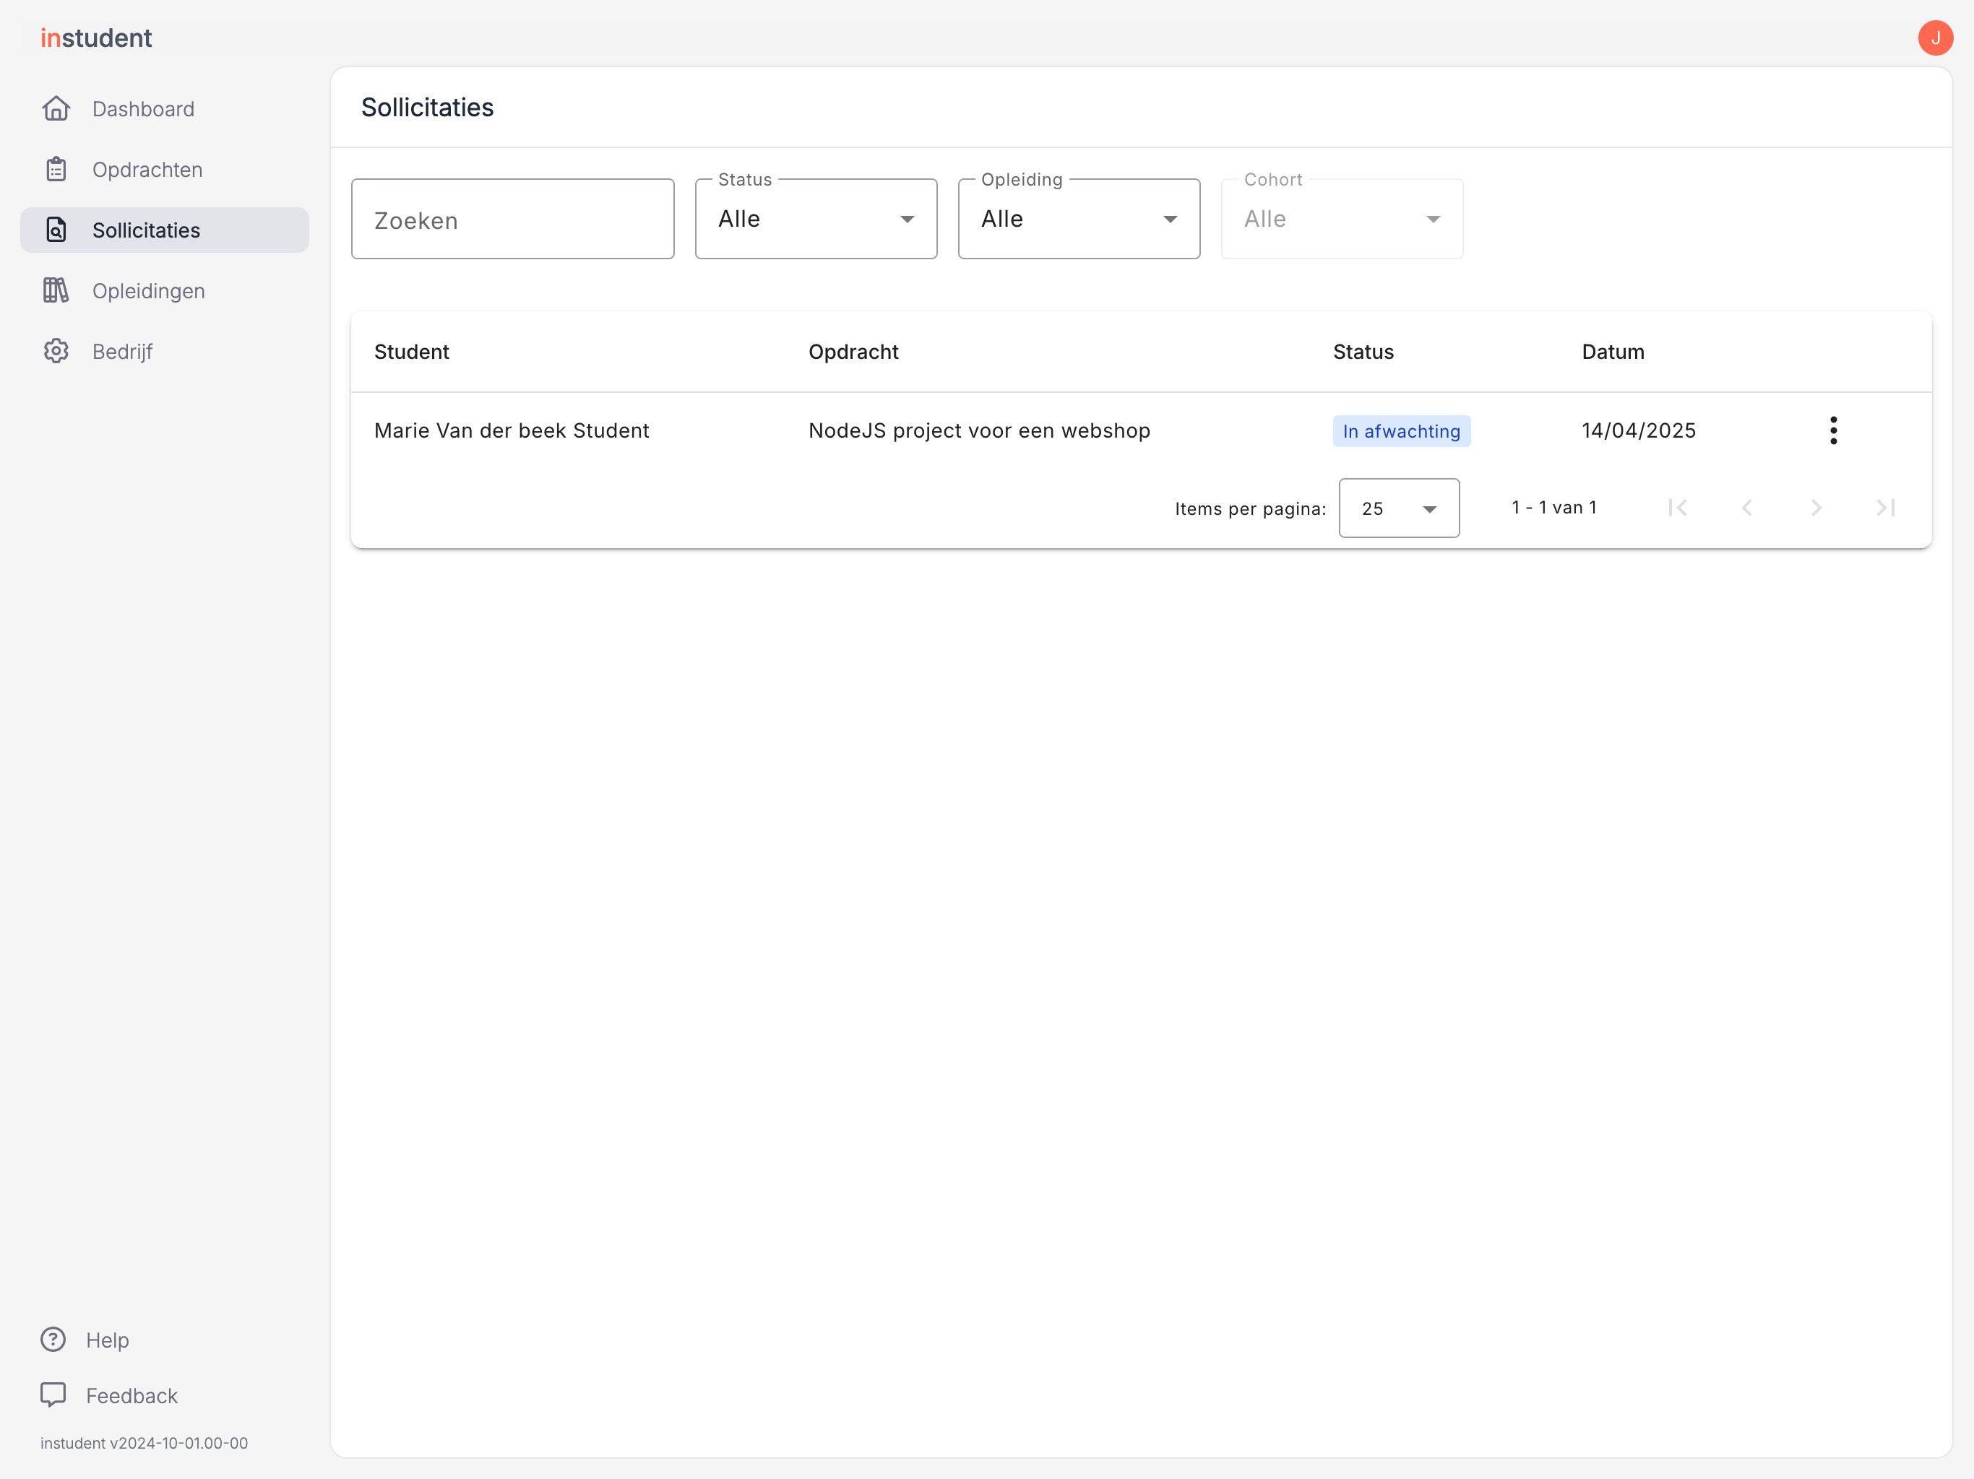
Task: Click the Feedback speech bubble icon
Action: coord(53,1395)
